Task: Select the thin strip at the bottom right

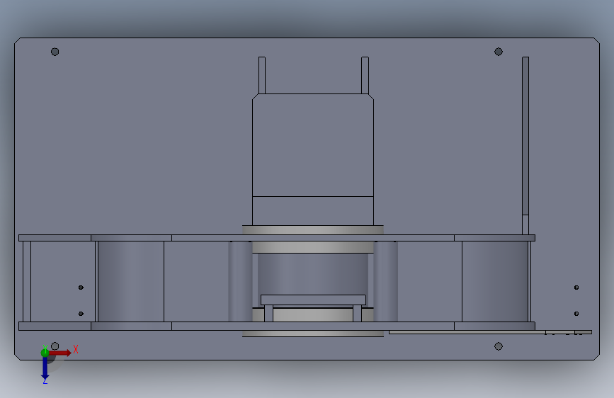Action: pos(490,332)
